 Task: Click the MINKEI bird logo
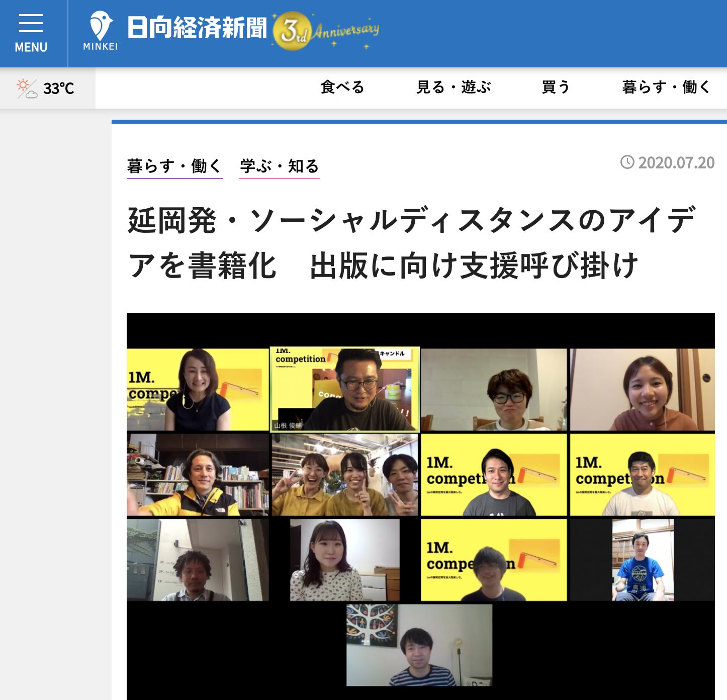tap(101, 30)
